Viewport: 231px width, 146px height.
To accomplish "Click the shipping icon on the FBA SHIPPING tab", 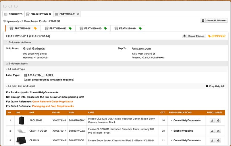I will click(x=28, y=14).
